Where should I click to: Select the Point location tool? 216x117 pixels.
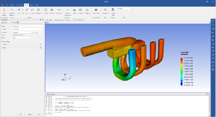click(19, 11)
